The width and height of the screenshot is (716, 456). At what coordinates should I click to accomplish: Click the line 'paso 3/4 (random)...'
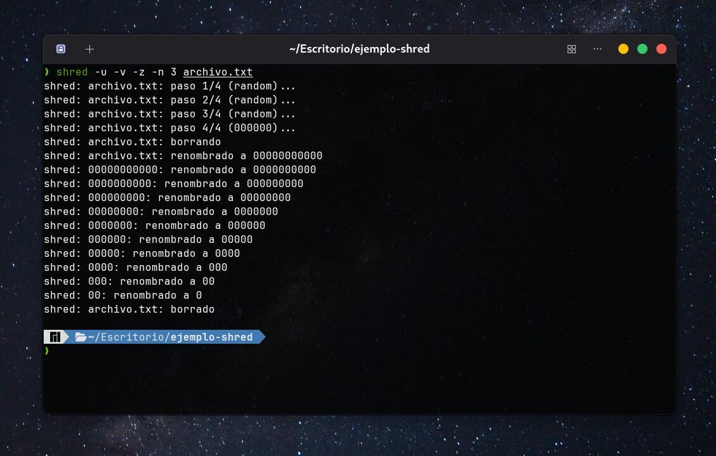(x=170, y=114)
